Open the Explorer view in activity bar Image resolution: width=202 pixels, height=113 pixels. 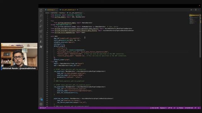41,10
